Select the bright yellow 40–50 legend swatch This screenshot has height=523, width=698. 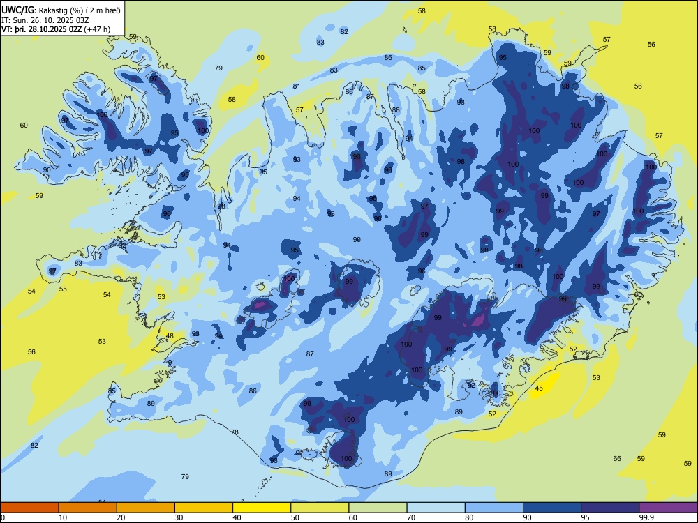(x=262, y=508)
